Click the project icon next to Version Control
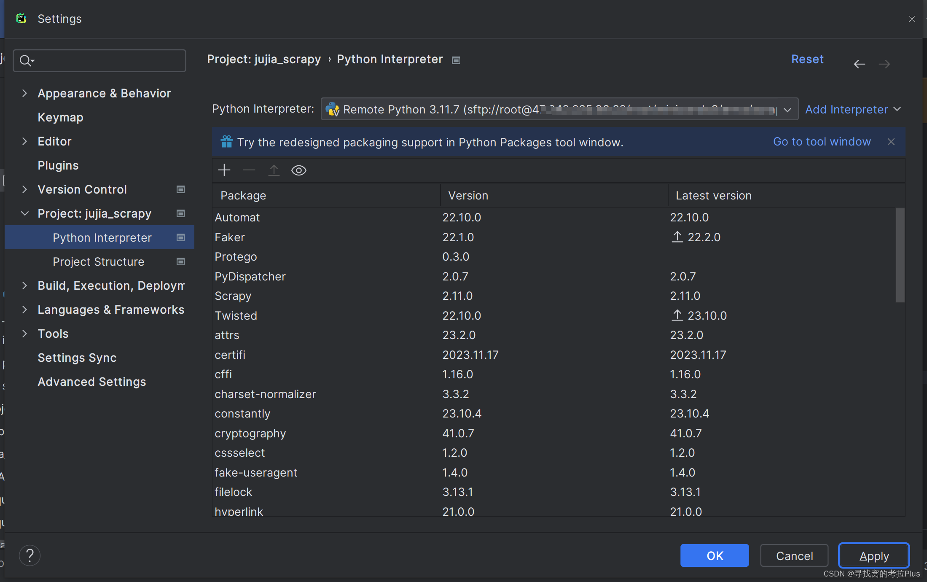The height and width of the screenshot is (582, 927). coord(181,189)
